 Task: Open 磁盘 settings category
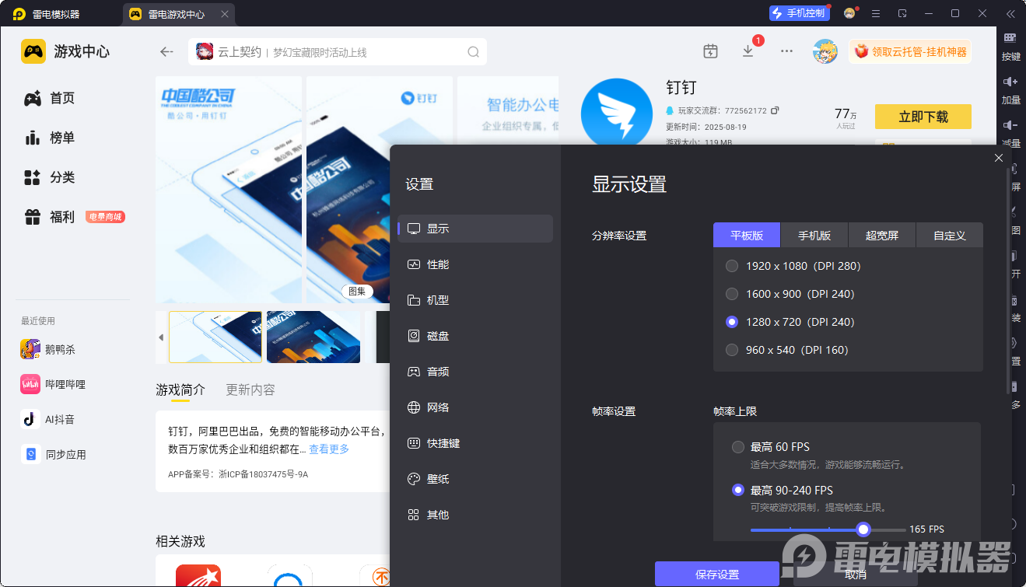coord(475,336)
